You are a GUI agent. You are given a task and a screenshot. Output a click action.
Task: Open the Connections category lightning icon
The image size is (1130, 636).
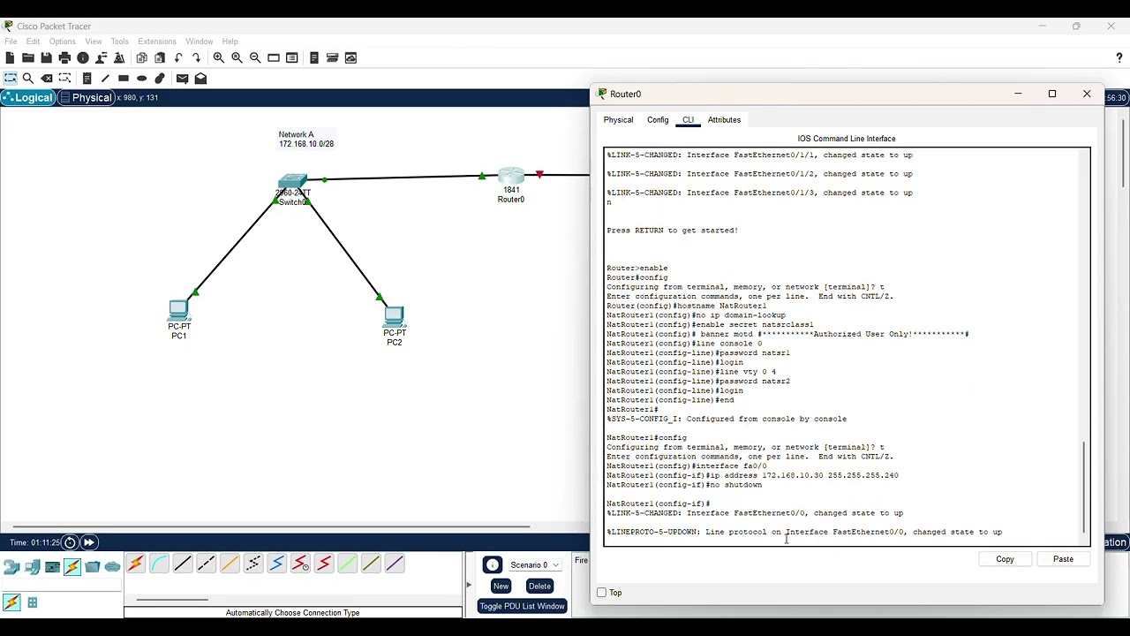72,567
